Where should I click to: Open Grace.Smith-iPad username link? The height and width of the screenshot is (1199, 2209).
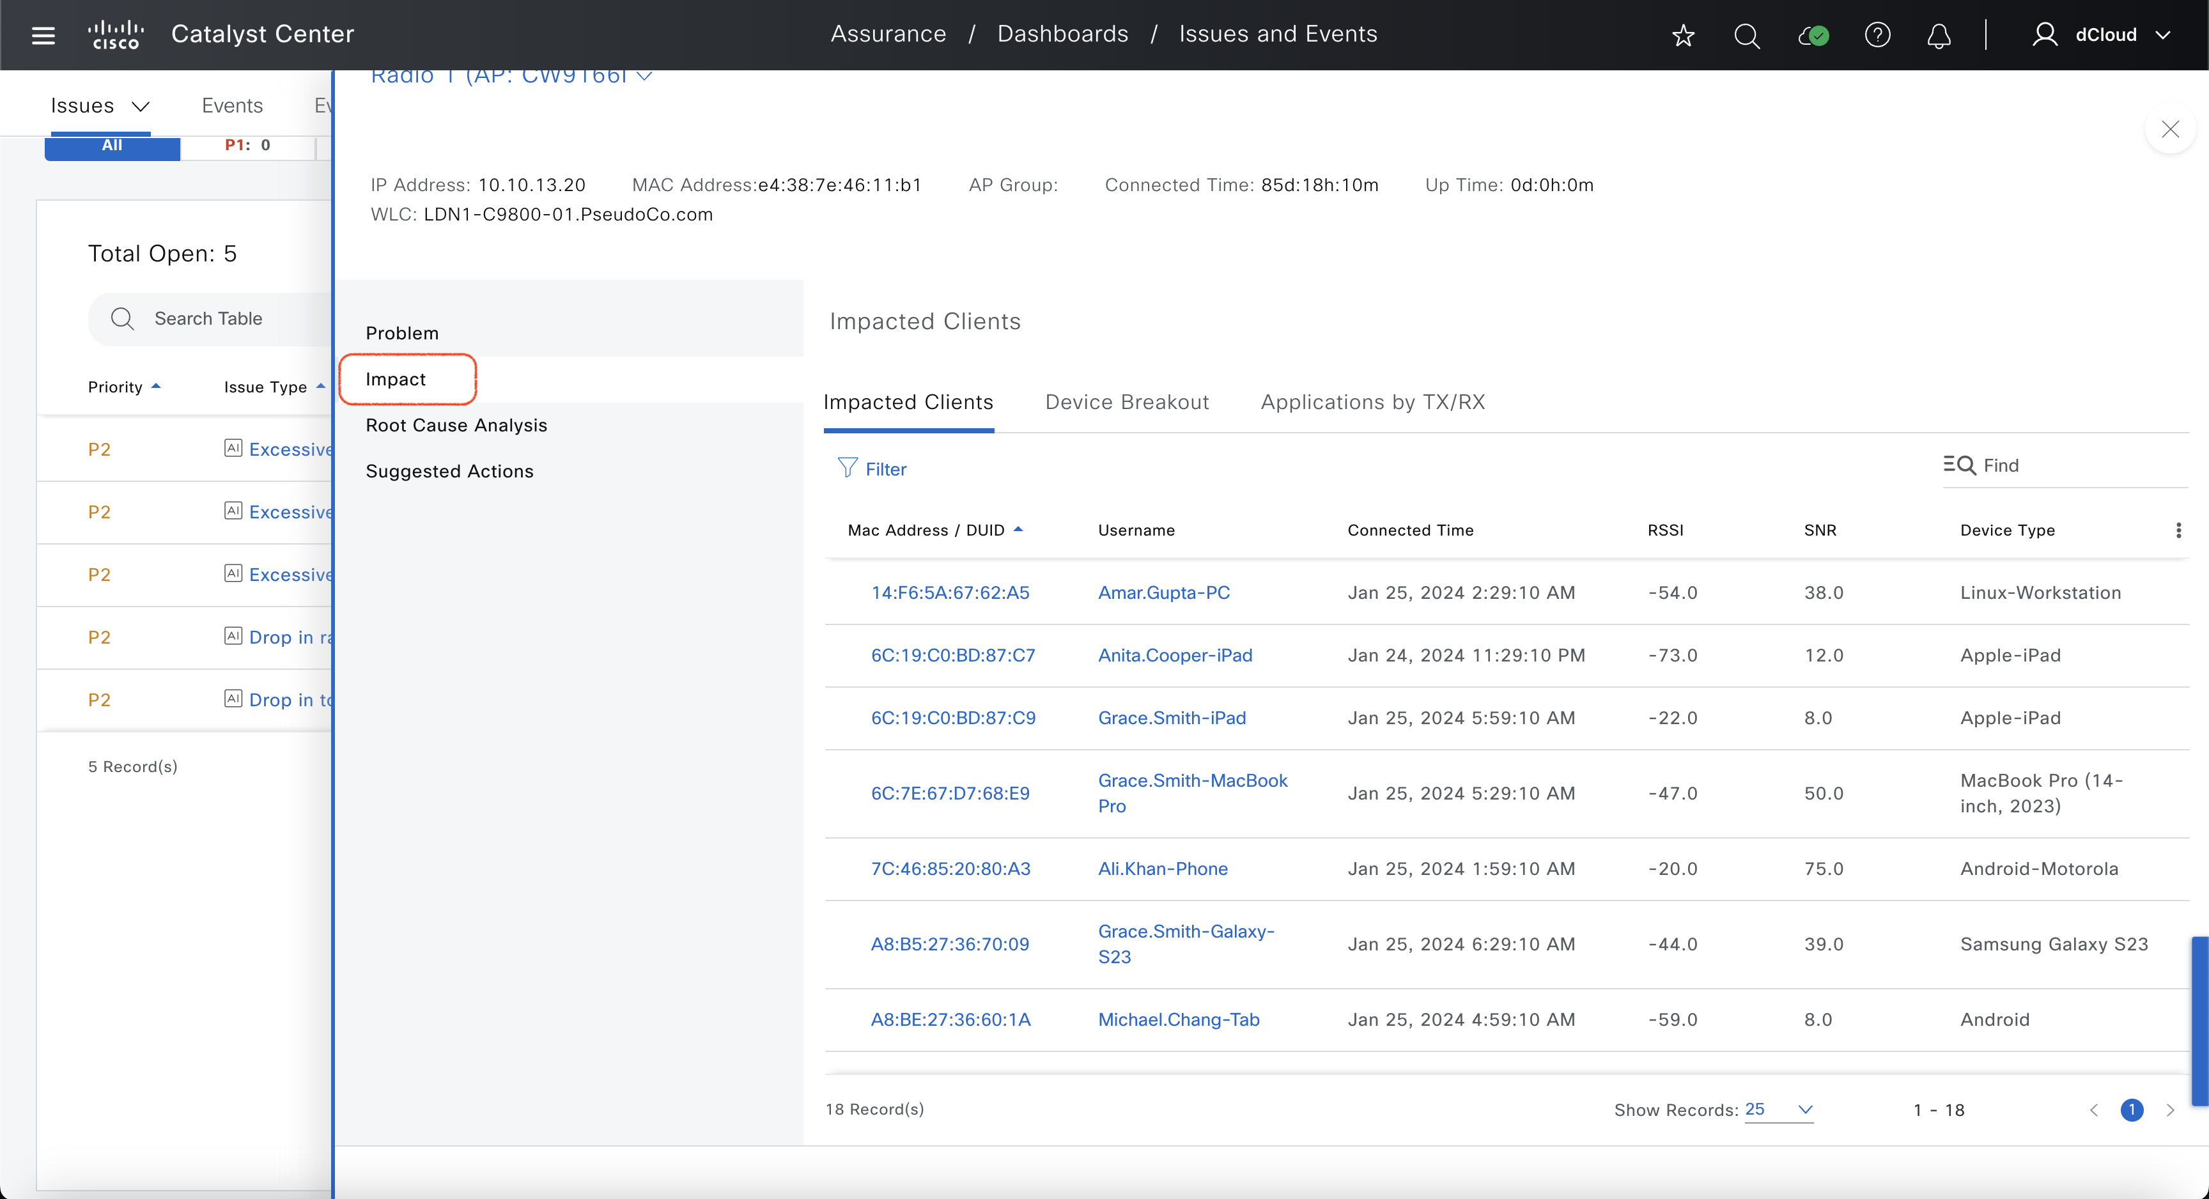point(1172,718)
